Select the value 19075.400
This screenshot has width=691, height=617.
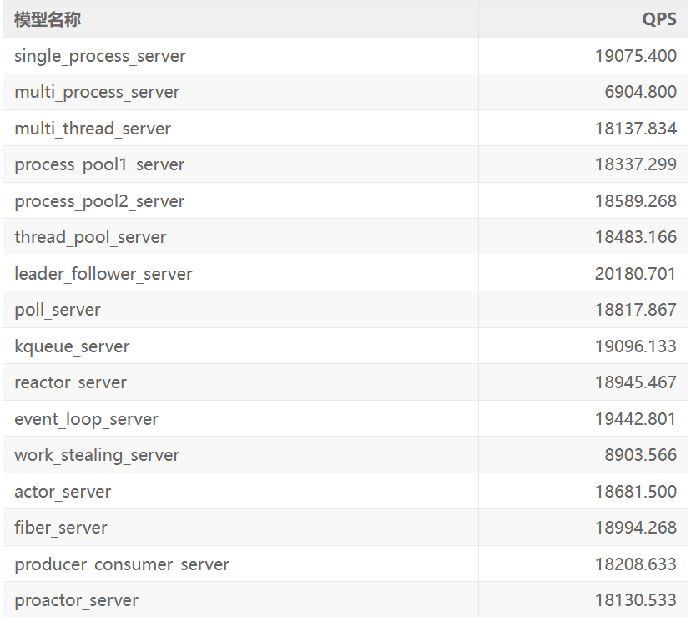(x=635, y=56)
